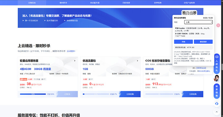Click the COS 标准存储容量包 progress bar
Viewport: 223px width, 117px height.
coord(159,94)
